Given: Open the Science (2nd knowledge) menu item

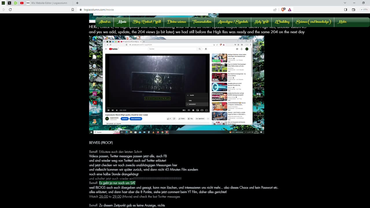Looking at the screenshot, I should click(313, 22).
